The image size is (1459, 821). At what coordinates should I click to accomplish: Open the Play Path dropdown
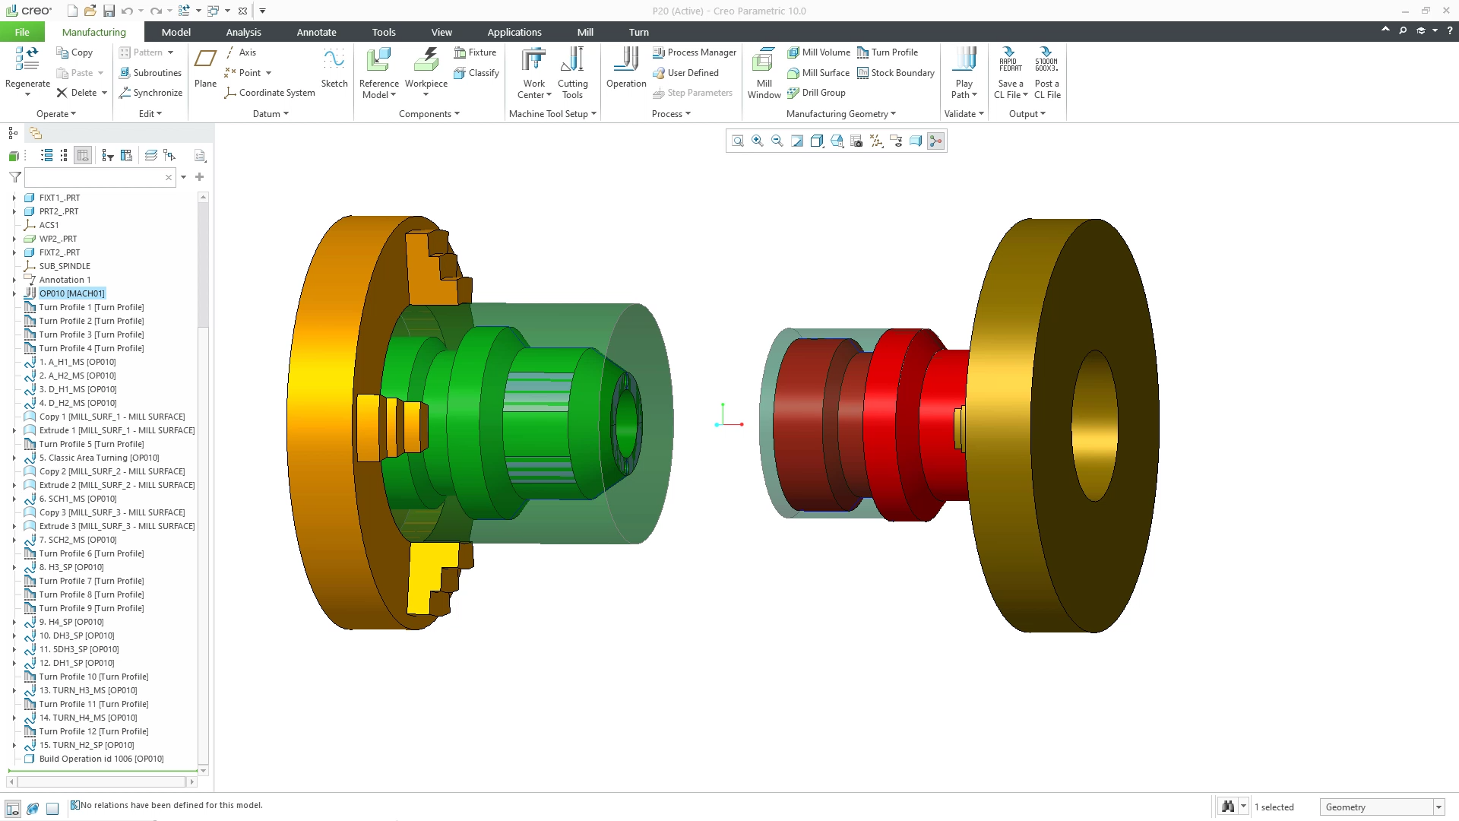point(964,90)
